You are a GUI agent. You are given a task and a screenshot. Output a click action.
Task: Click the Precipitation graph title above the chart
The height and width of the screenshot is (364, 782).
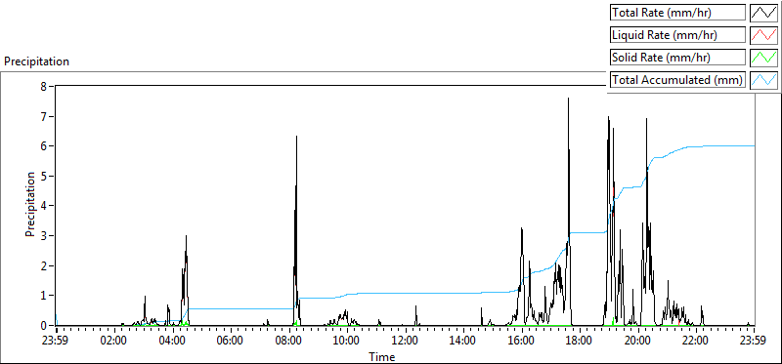(x=36, y=61)
